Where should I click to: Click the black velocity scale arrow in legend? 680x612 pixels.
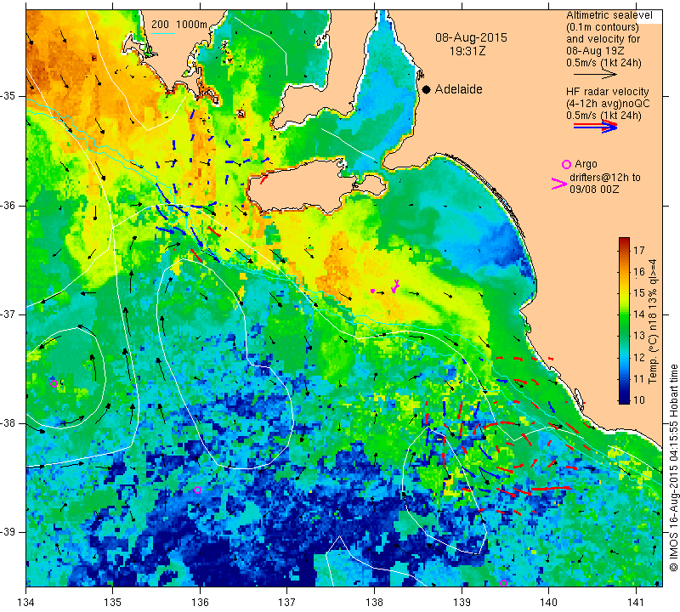595,75
